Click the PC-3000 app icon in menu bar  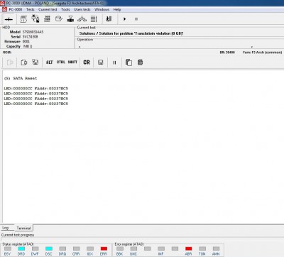[4, 9]
